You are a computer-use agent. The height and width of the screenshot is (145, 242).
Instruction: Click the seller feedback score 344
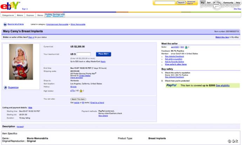coord(182,47)
